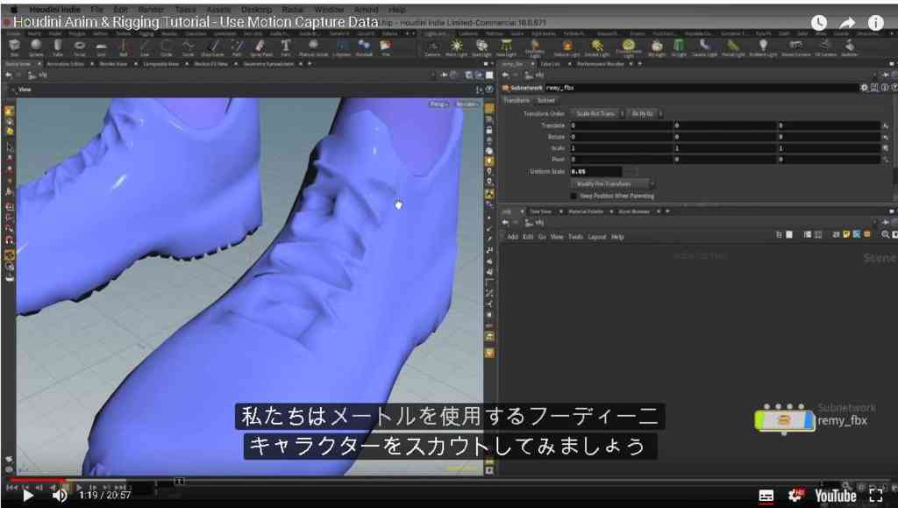Open the Animation Editor pane tab

[65, 64]
